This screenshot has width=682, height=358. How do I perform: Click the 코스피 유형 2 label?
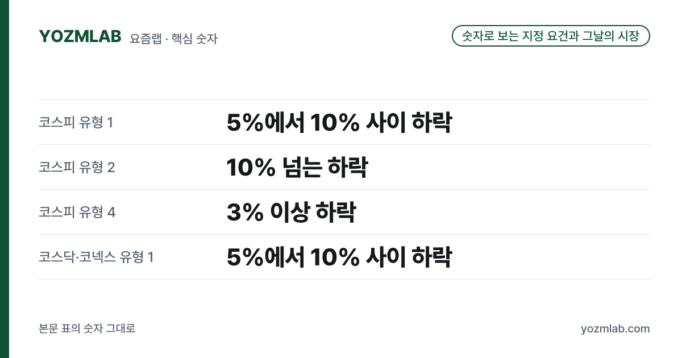coord(77,167)
